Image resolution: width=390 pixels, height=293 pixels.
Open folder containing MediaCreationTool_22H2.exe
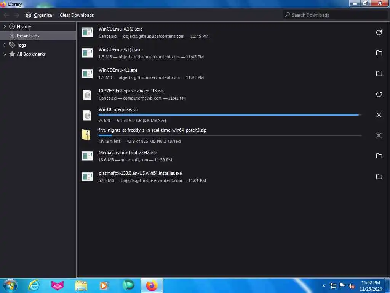(x=379, y=156)
